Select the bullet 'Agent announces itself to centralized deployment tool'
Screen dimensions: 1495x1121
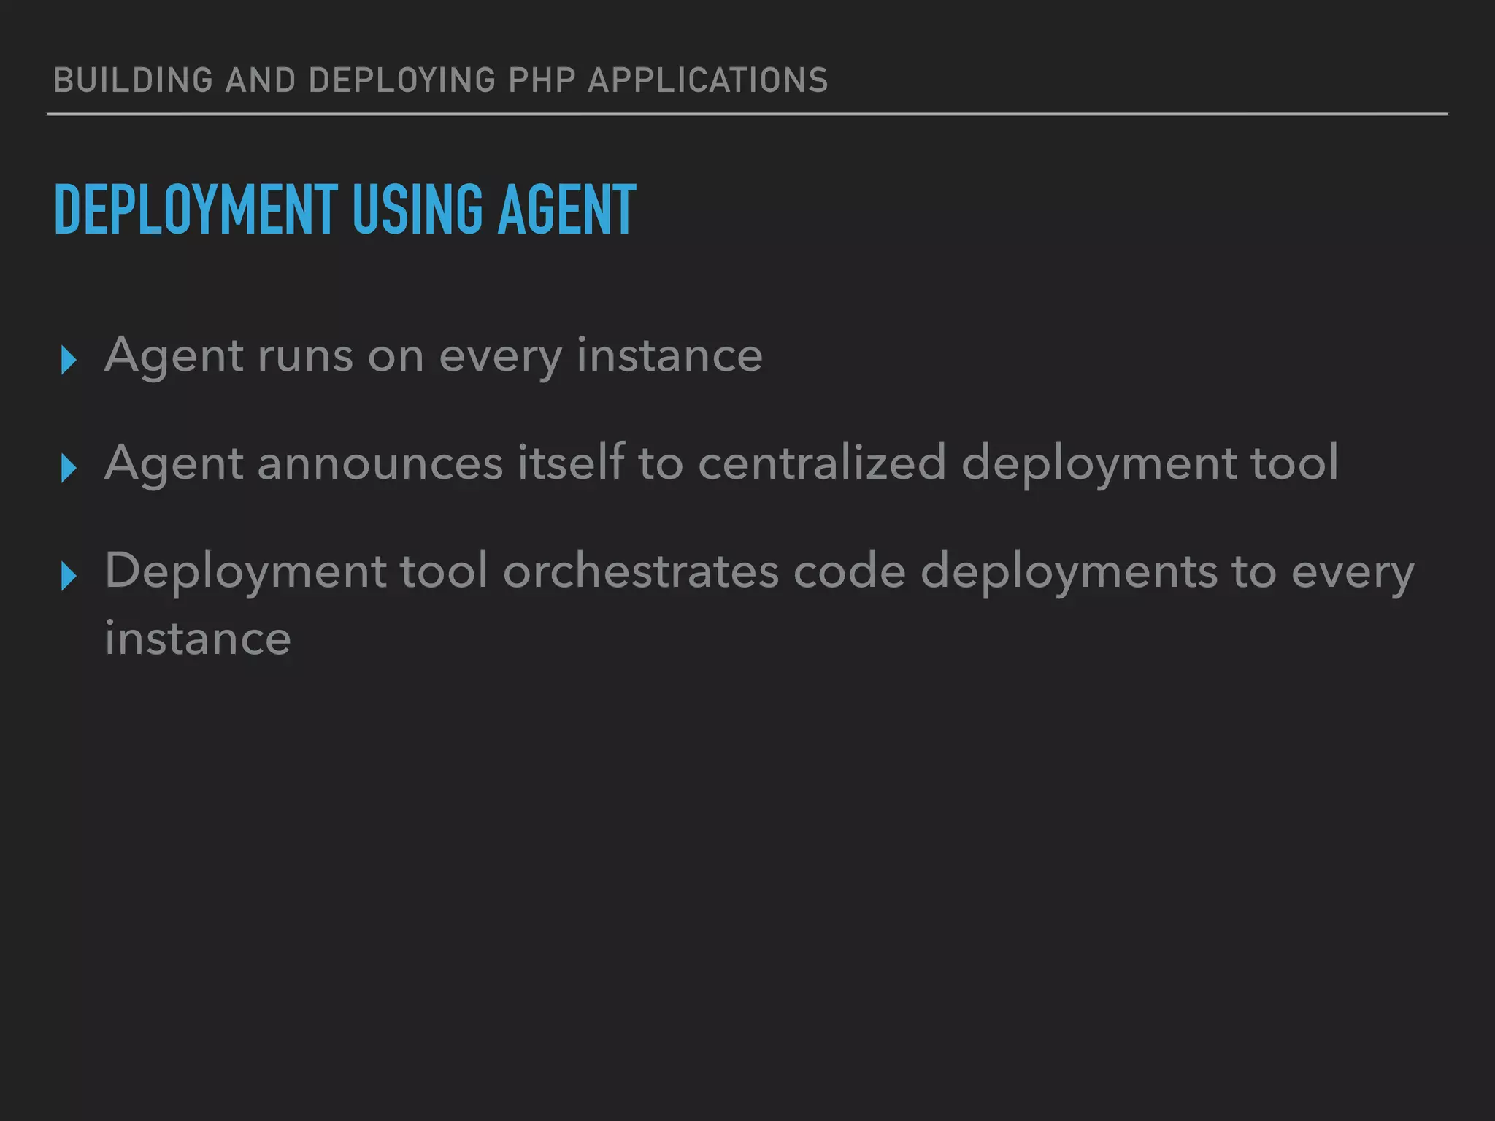coord(722,463)
